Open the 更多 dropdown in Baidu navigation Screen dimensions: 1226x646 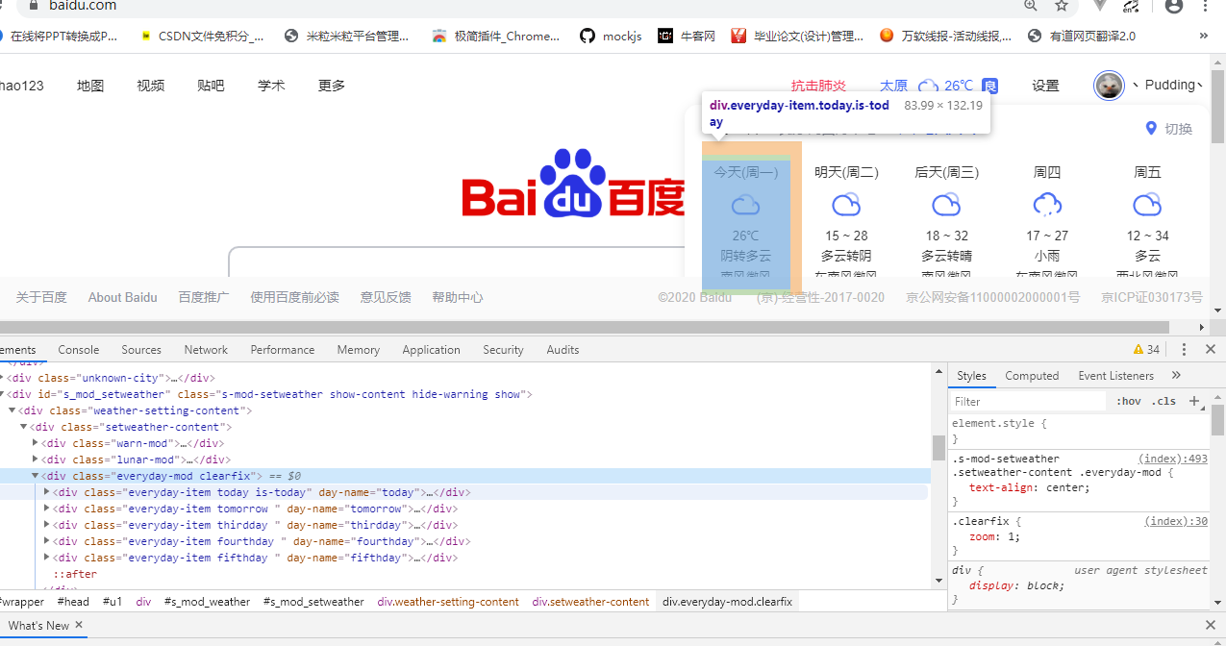point(331,85)
